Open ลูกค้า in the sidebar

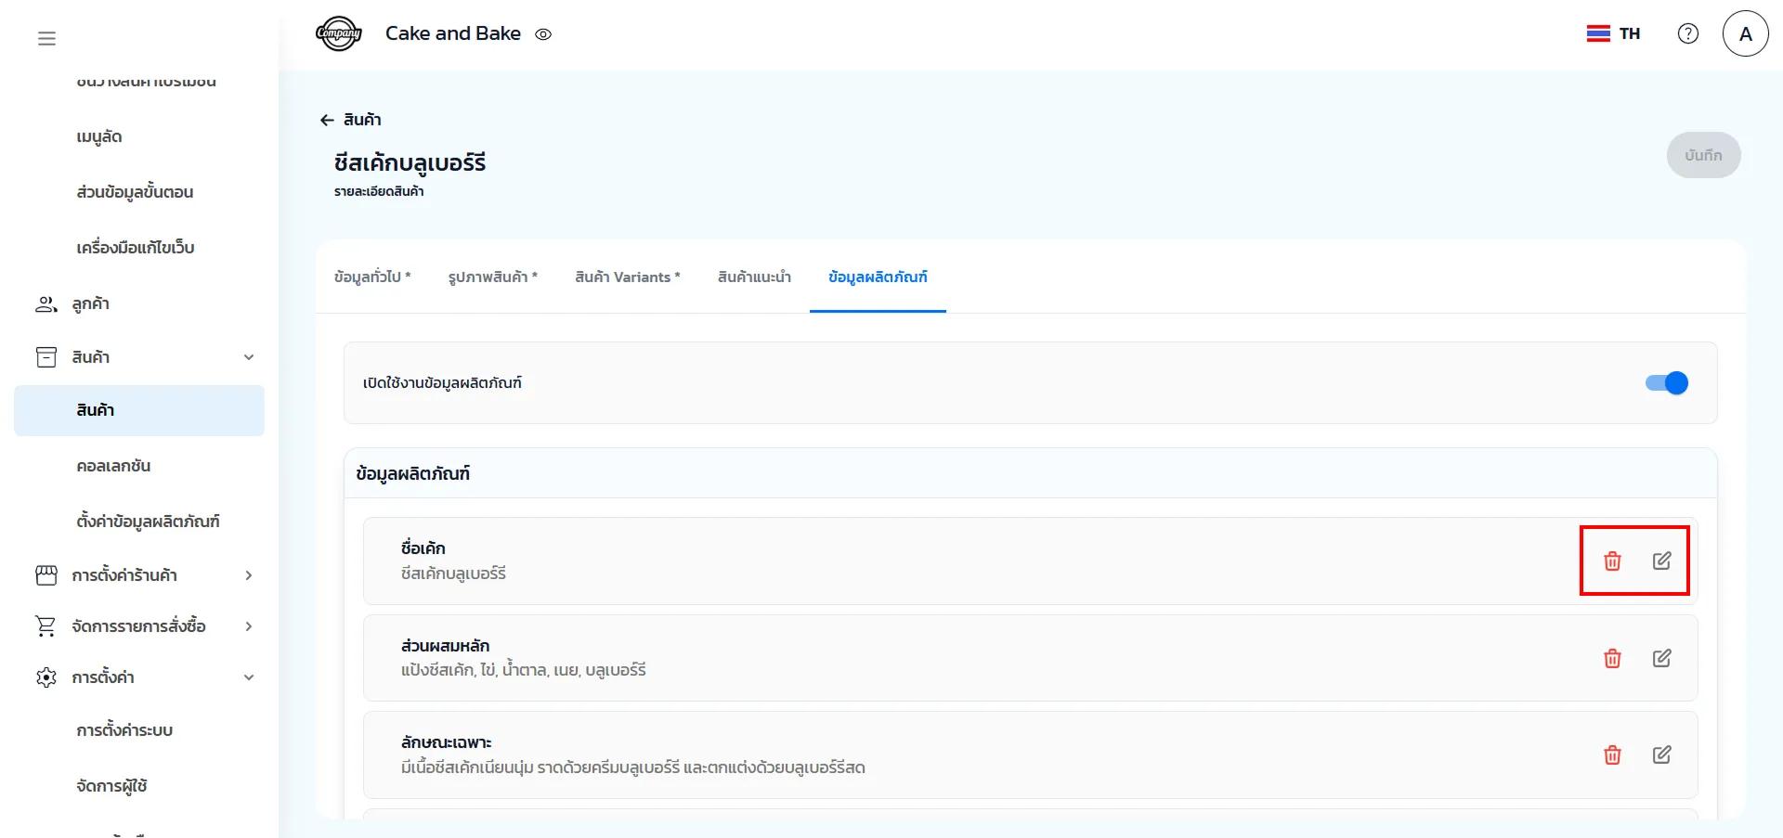tap(90, 304)
